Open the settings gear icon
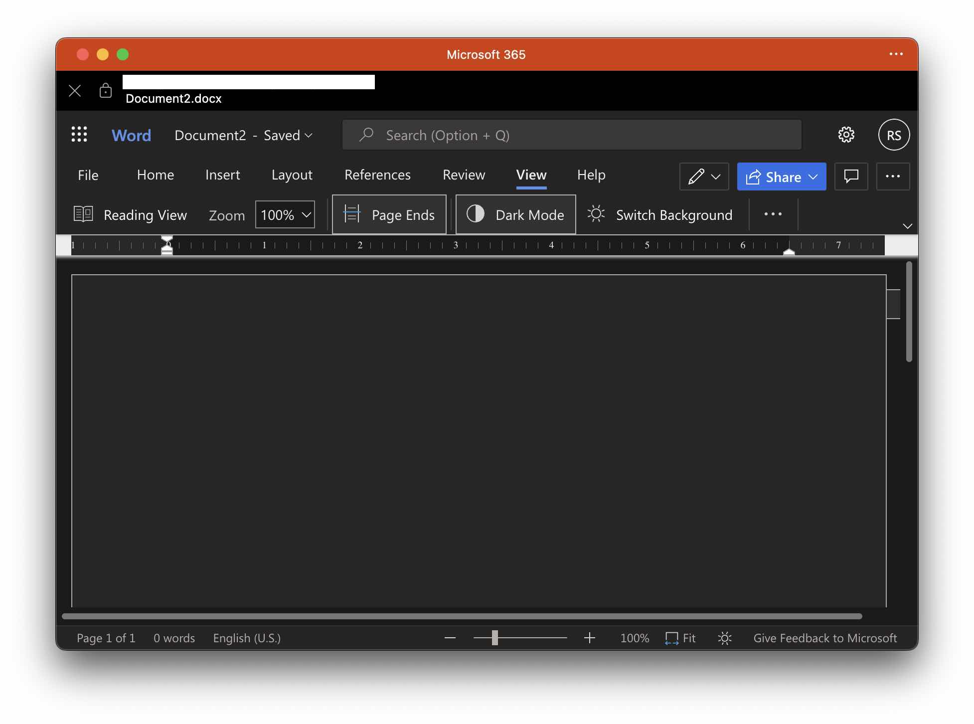Image resolution: width=974 pixels, height=724 pixels. [x=846, y=135]
